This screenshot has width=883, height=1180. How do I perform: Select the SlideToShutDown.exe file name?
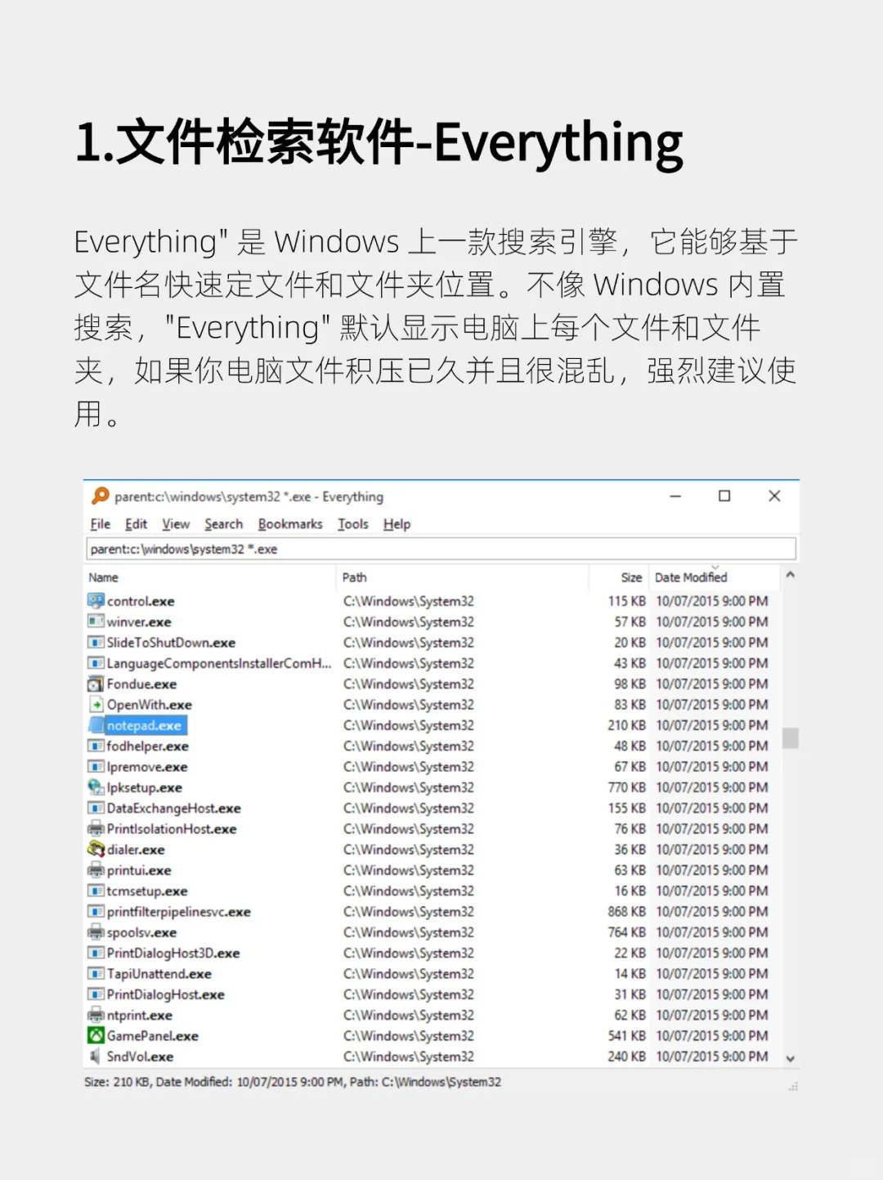[171, 643]
